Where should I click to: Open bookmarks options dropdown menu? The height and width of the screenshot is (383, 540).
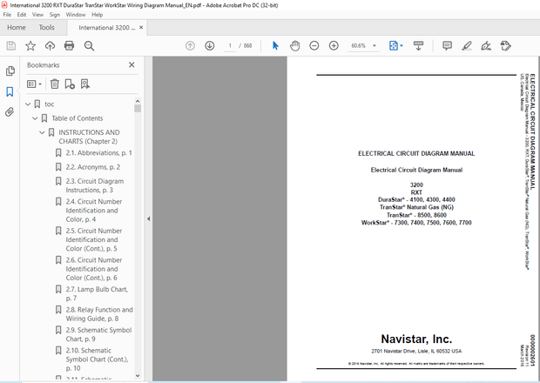(34, 84)
